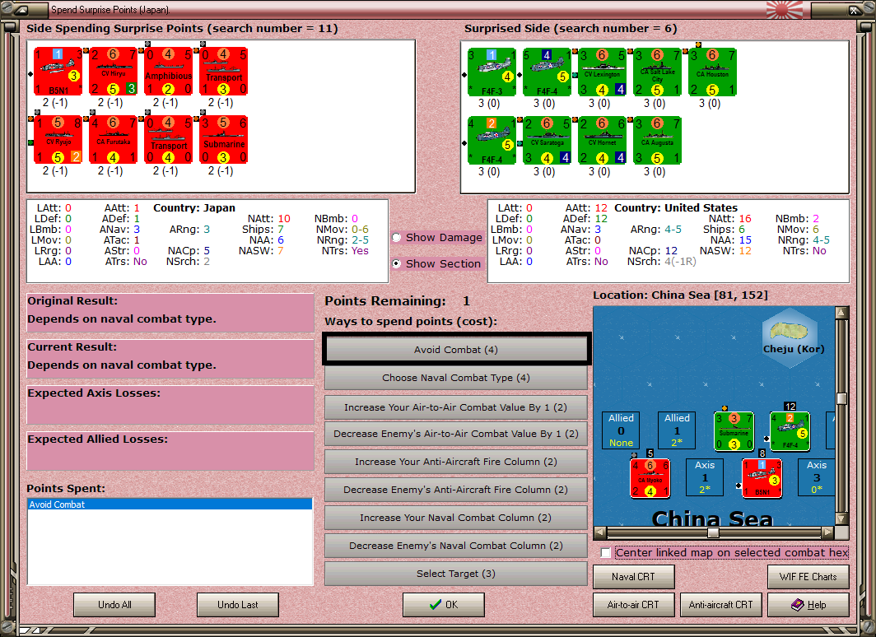Image resolution: width=876 pixels, height=637 pixels.
Task: Open the Naval CRT chart
Action: coord(634,577)
